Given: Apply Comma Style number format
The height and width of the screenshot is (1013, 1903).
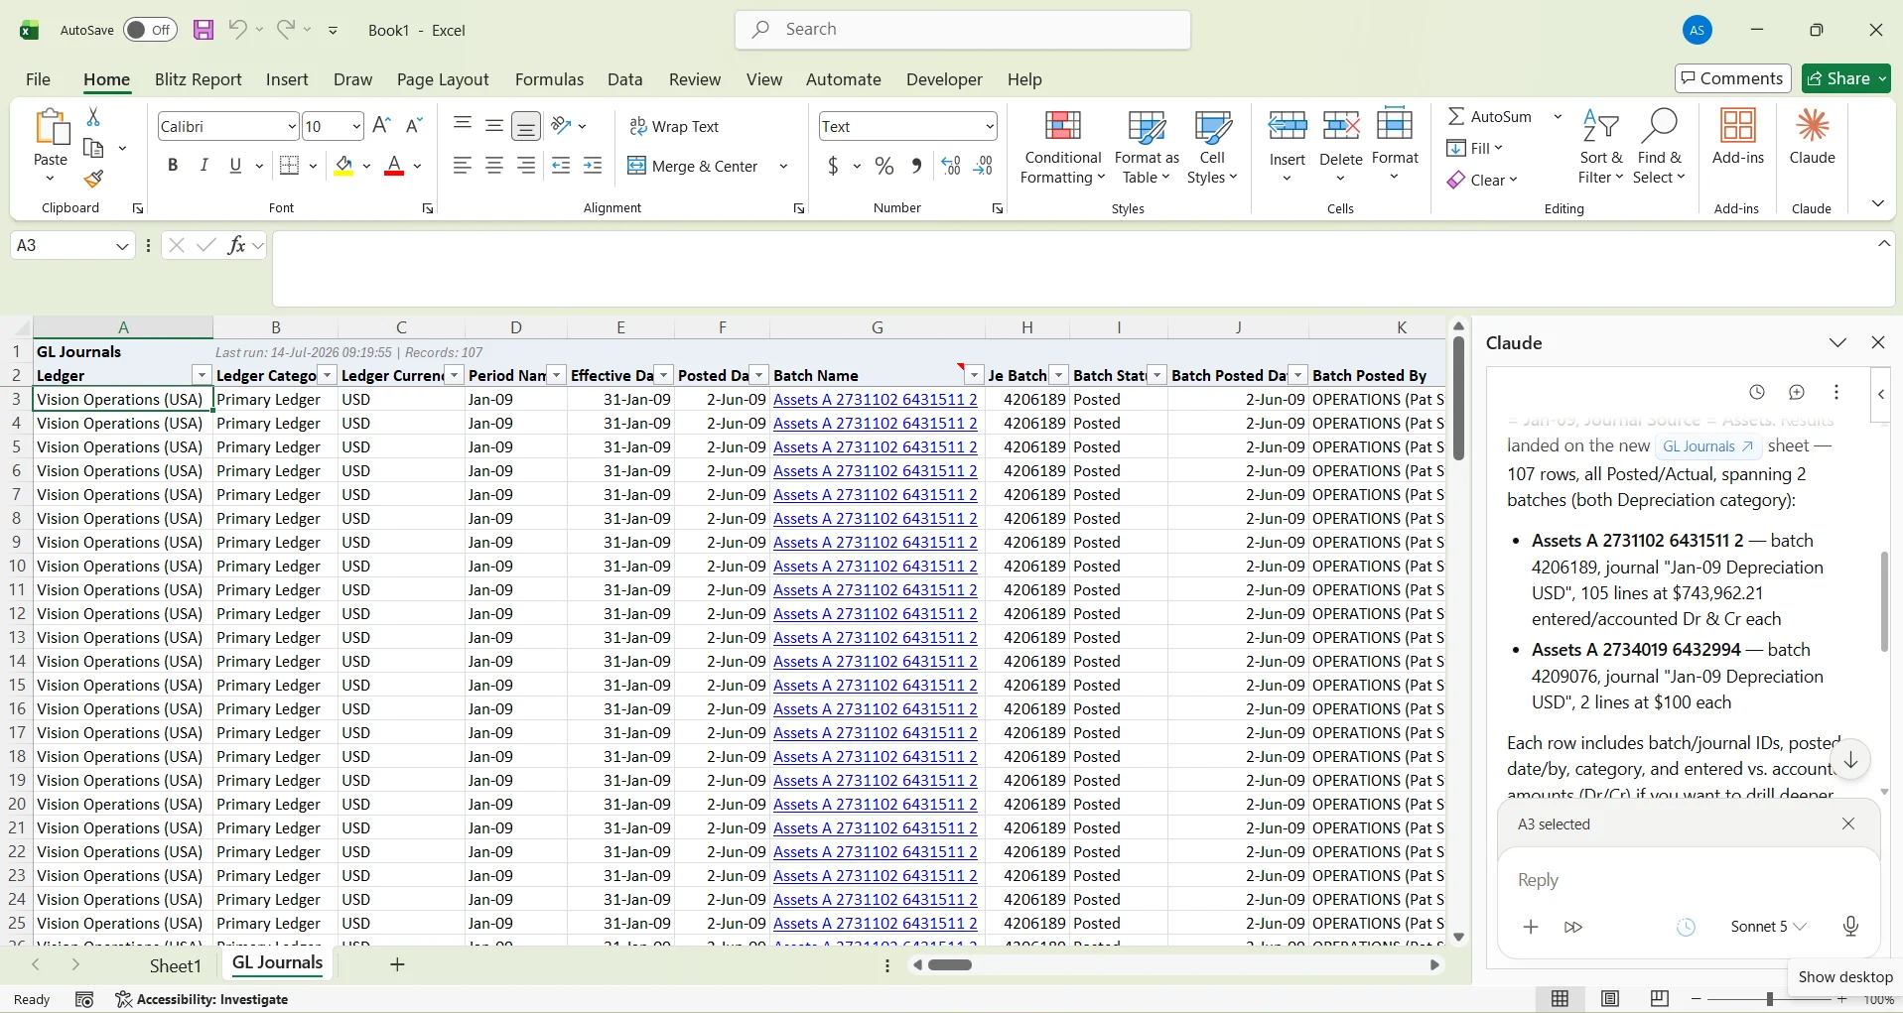Looking at the screenshot, I should tap(916, 166).
